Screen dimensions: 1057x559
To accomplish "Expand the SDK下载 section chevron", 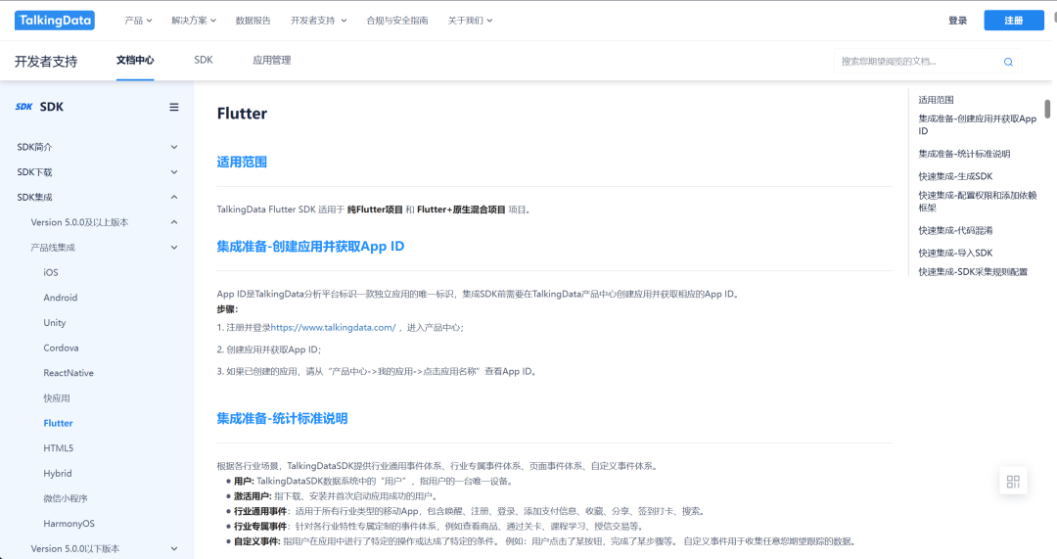I will 174,172.
